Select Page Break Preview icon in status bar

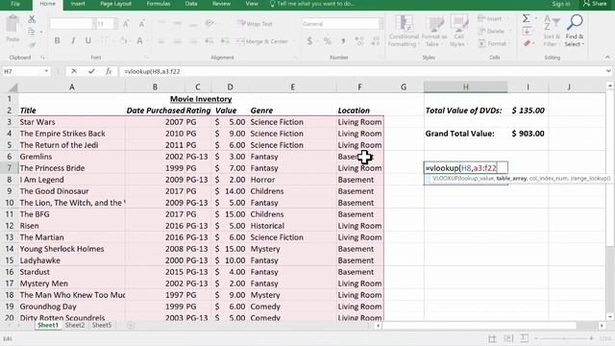525,338
